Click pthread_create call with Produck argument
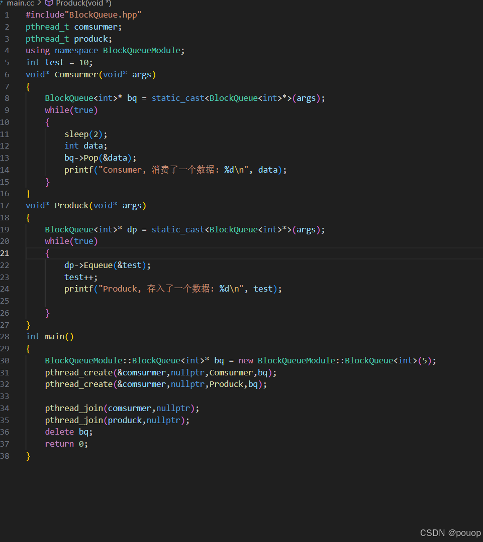Image resolution: width=483 pixels, height=542 pixels. [x=156, y=384]
